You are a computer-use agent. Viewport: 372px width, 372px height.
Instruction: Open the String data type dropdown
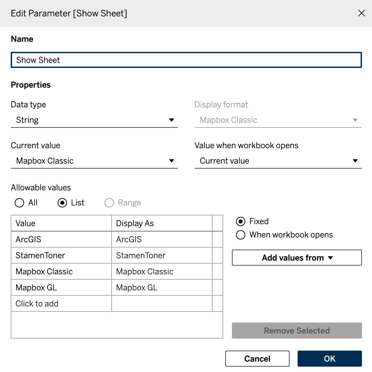95,120
